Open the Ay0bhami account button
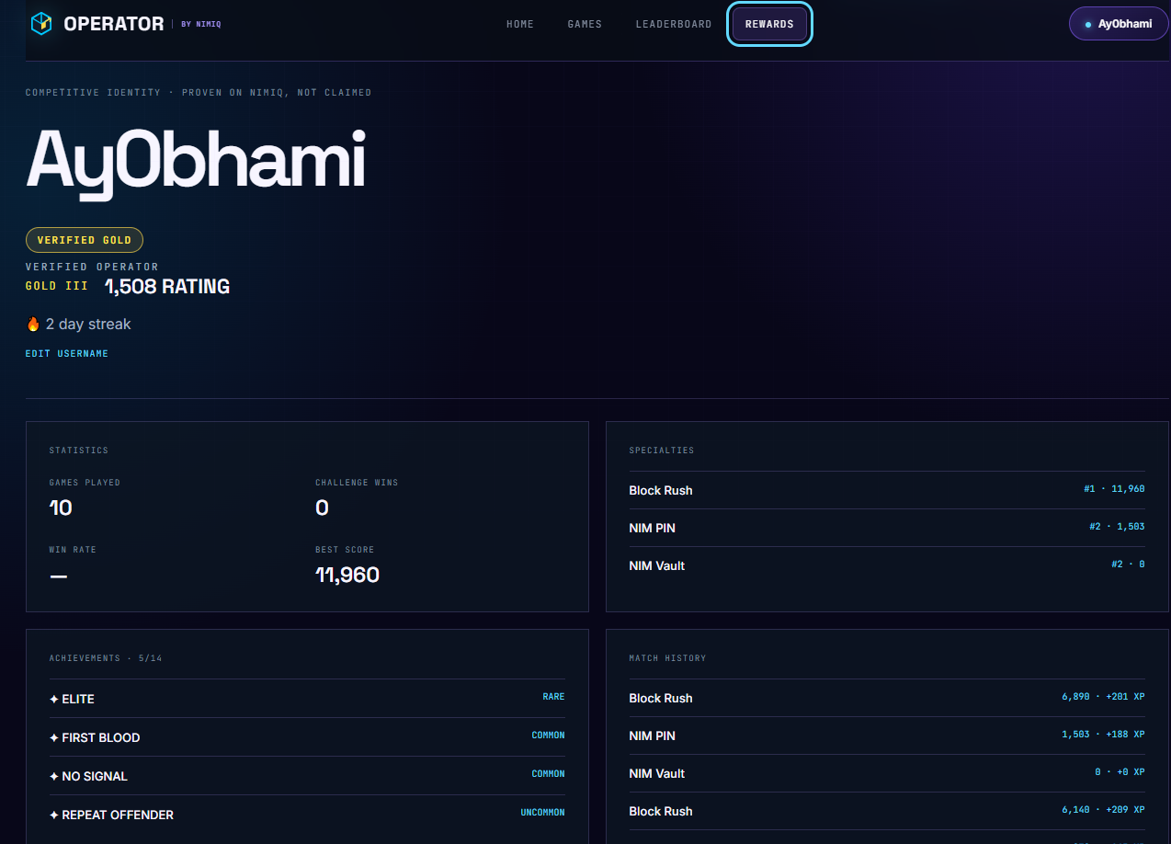 pyautogui.click(x=1119, y=24)
